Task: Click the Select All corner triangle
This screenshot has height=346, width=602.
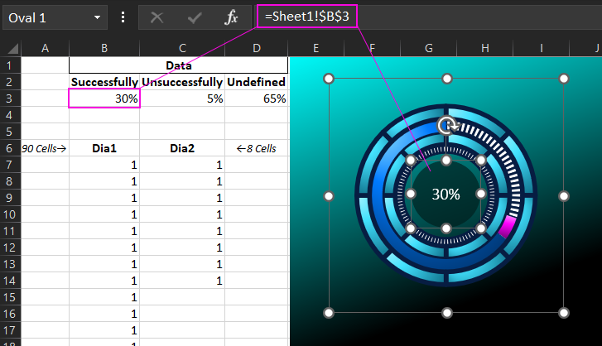Action: 10,49
